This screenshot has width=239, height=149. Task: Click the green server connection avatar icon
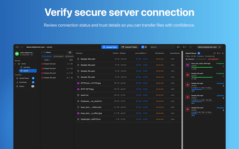pos(17,54)
